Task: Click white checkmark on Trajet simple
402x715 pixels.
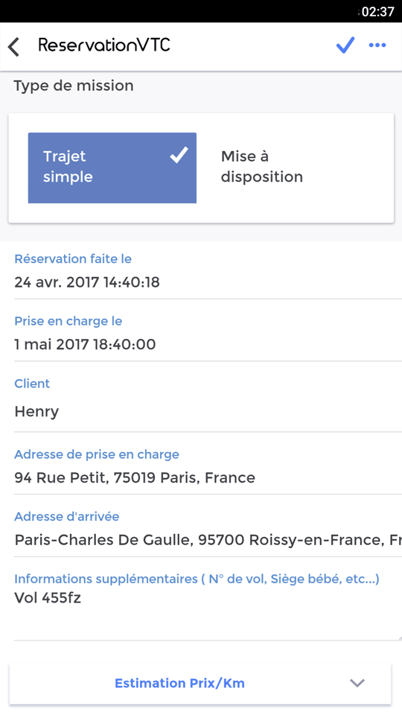Action: coord(179,155)
